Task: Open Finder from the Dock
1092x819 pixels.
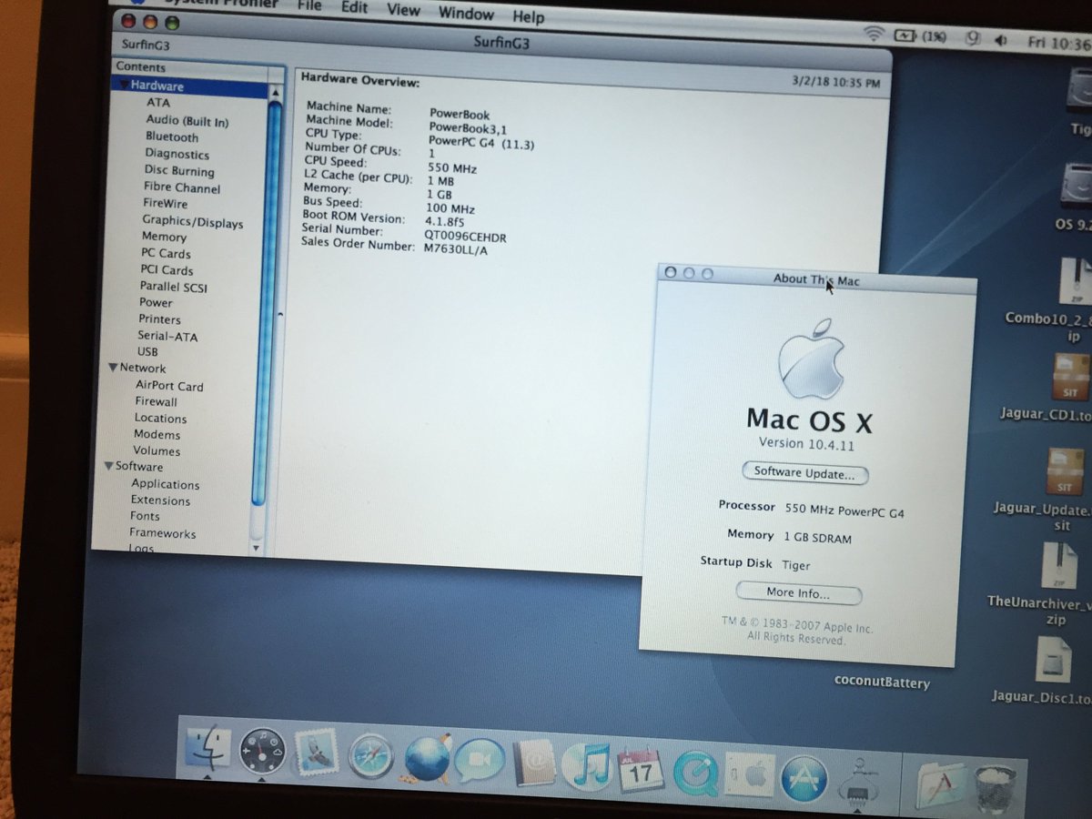Action: click(x=210, y=748)
